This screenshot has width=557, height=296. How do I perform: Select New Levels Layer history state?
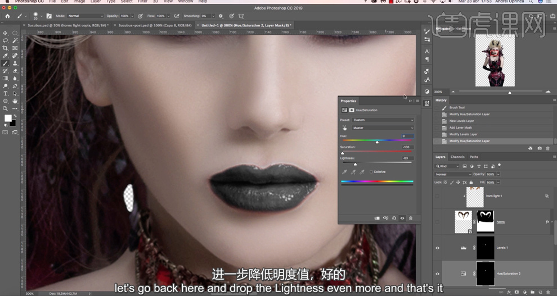pos(461,121)
